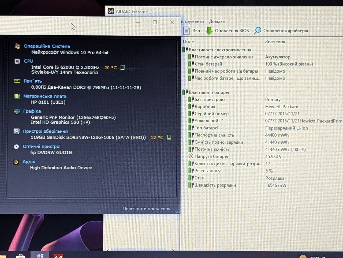Viewport: 343px width, 258px height.
Task: Click the green Оновлення BIOS arrow icon
Action: (209, 31)
